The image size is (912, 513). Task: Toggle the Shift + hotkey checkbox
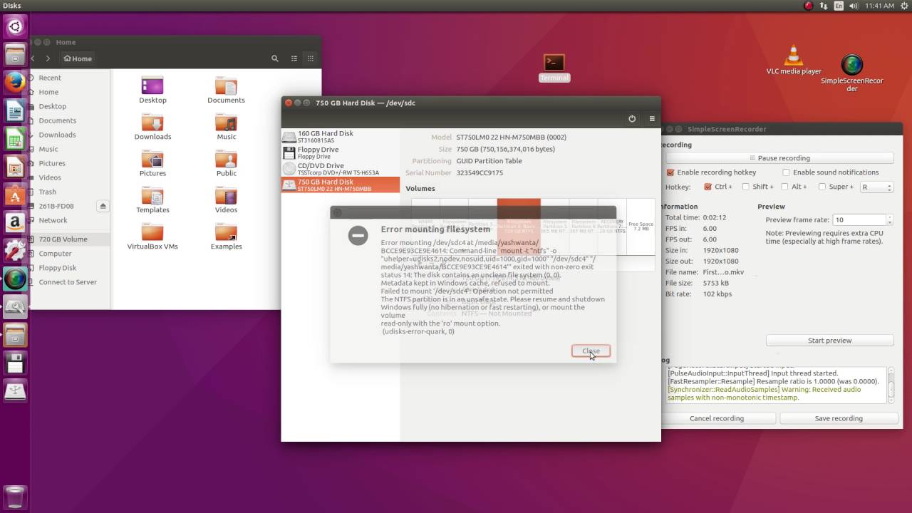pyautogui.click(x=745, y=187)
